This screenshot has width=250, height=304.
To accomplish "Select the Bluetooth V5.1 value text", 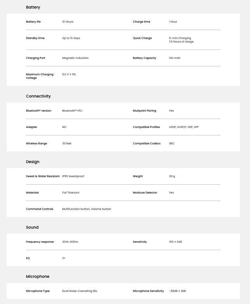I will coord(72,111).
